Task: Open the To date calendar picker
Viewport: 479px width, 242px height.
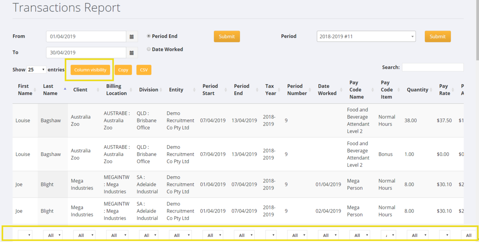Action: pyautogui.click(x=132, y=52)
